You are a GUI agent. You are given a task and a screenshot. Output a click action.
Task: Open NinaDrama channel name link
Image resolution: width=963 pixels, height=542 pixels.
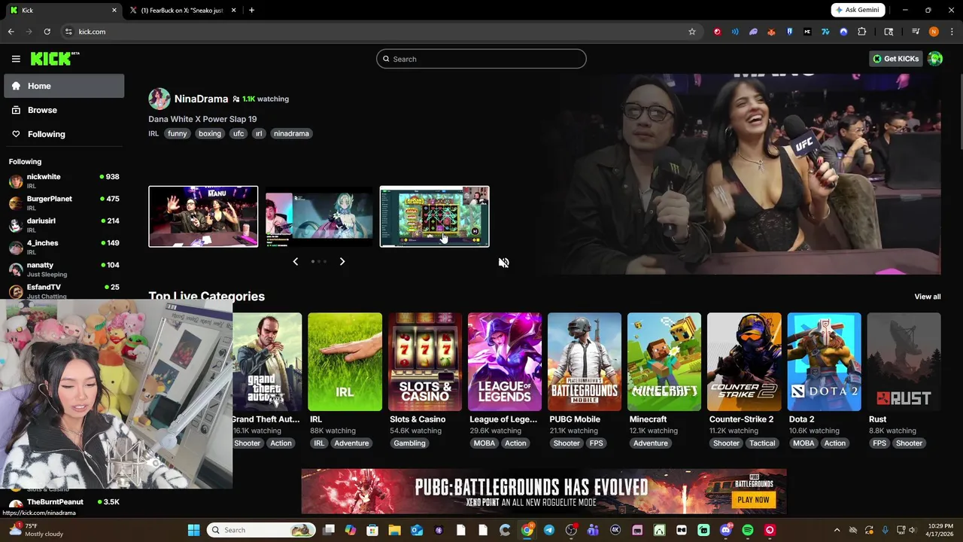[x=201, y=99]
